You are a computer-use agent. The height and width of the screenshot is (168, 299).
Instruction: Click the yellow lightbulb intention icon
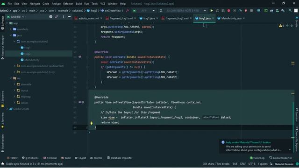(x=92, y=123)
